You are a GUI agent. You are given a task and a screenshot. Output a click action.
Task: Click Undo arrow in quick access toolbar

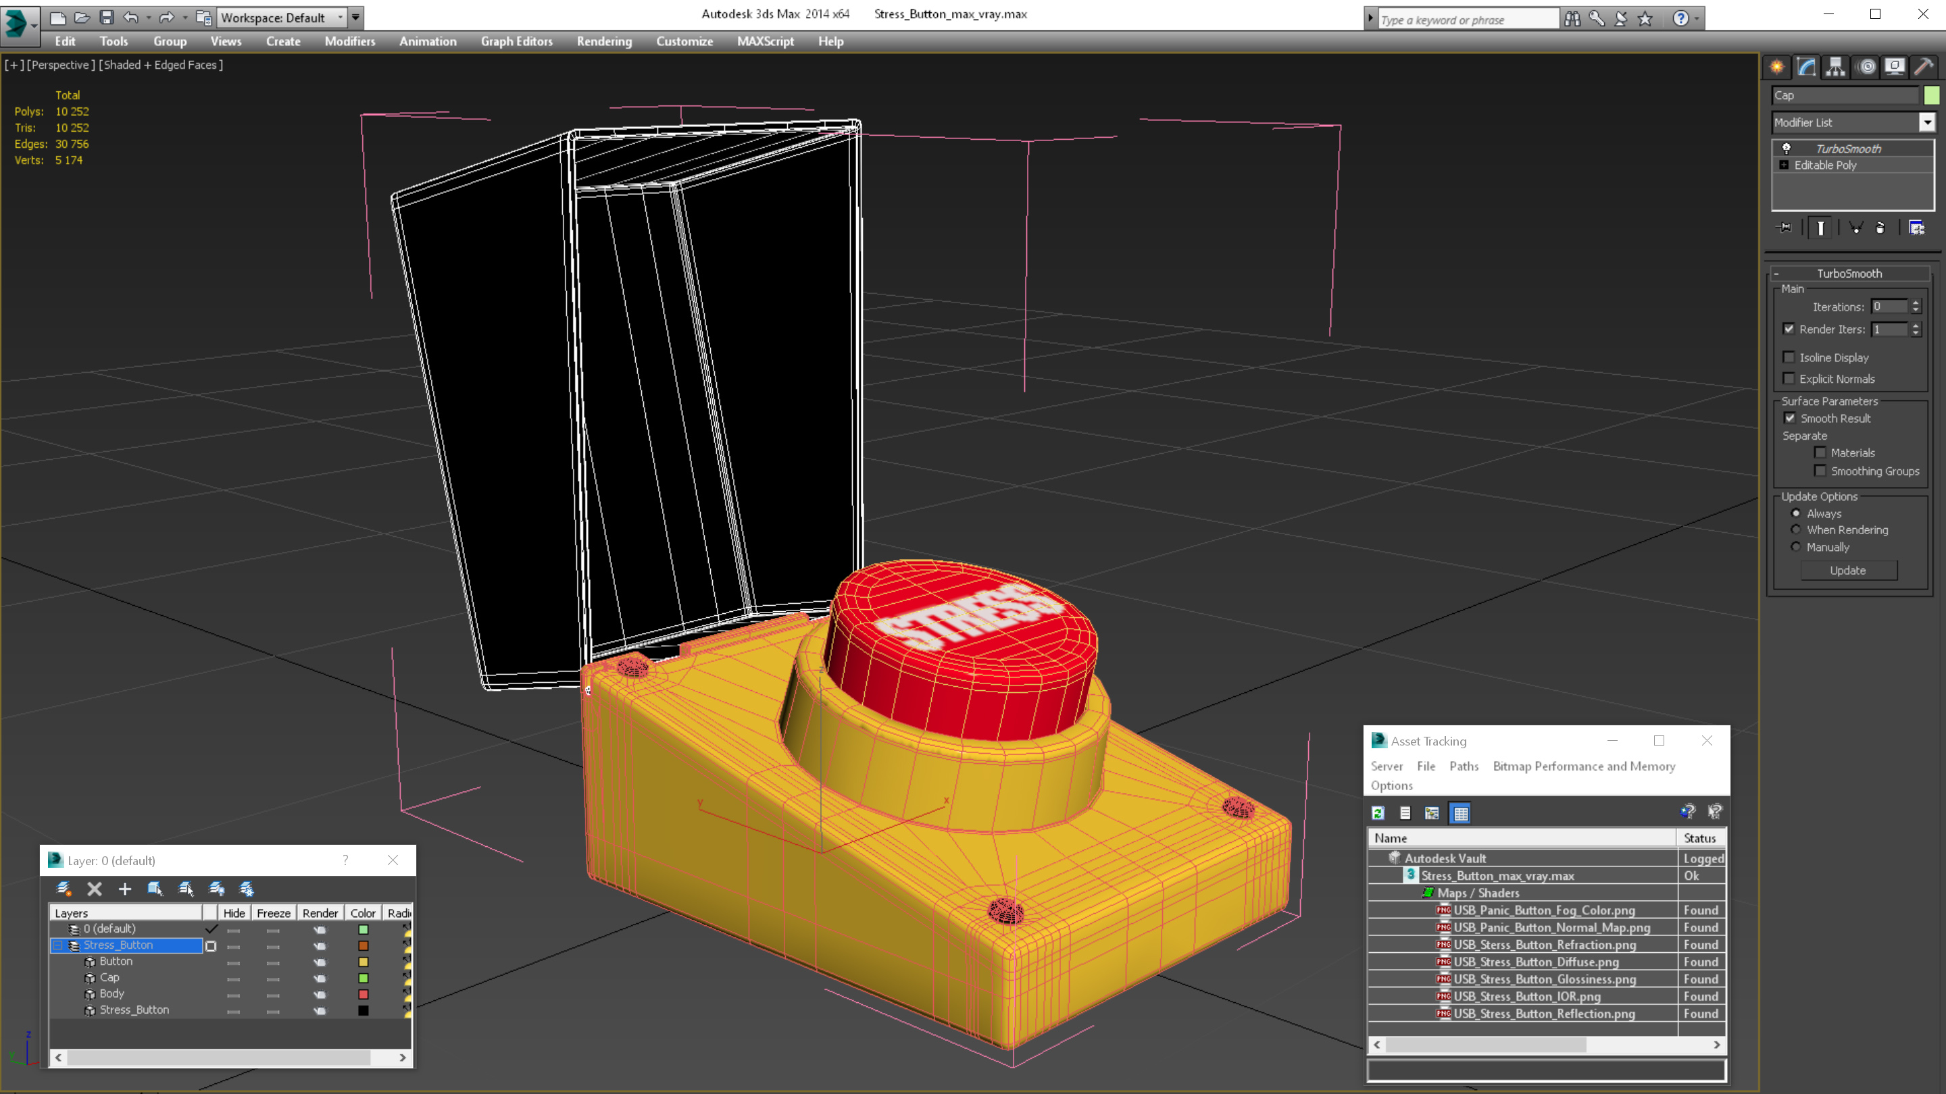pos(130,18)
